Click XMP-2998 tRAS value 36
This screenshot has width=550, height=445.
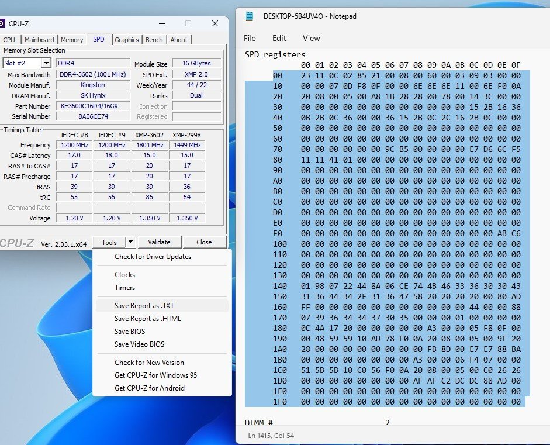click(187, 187)
